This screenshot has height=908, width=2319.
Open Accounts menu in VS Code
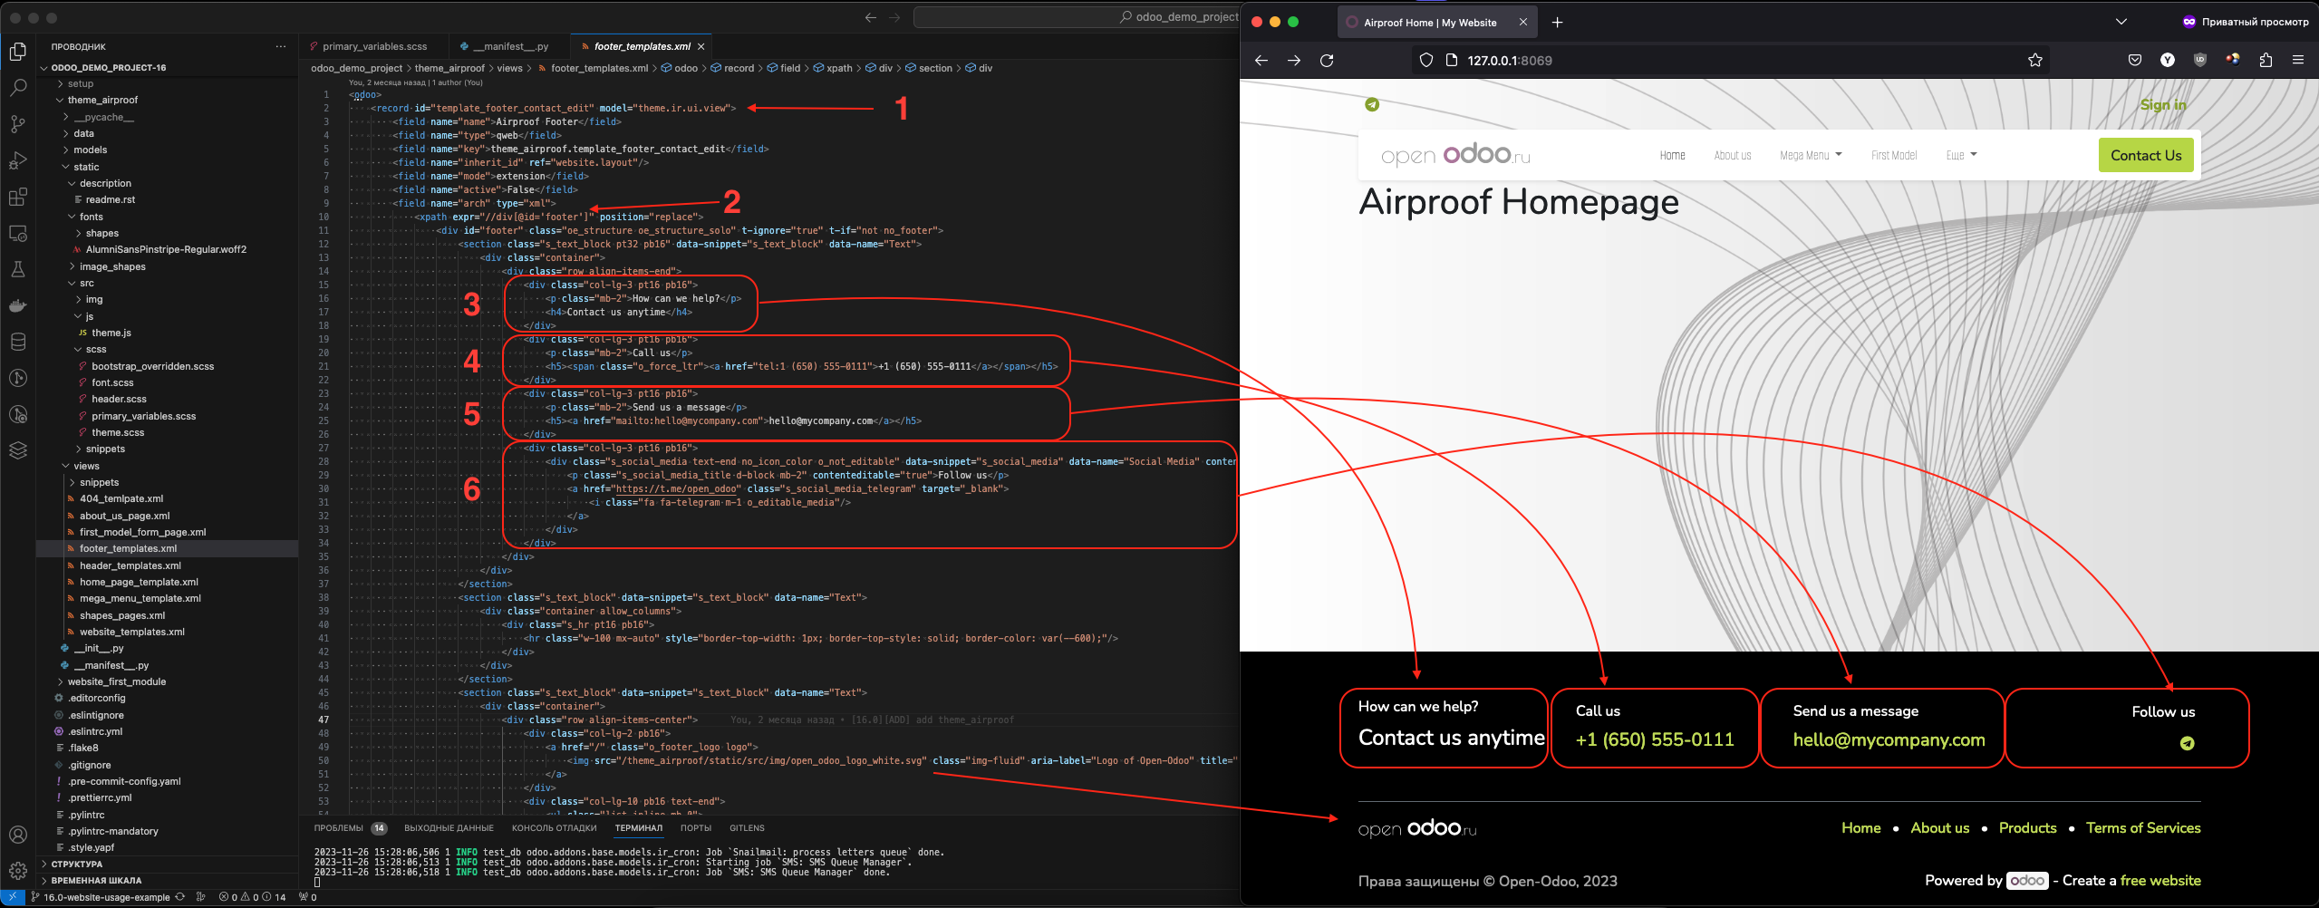pyautogui.click(x=17, y=835)
